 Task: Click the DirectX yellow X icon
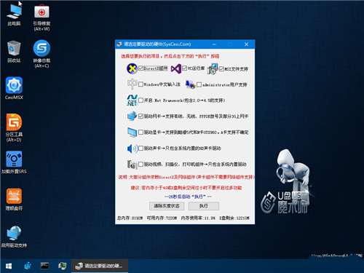pyautogui.click(x=132, y=68)
